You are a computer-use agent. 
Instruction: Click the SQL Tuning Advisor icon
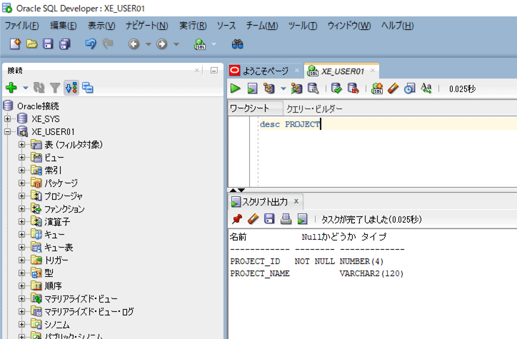[313, 88]
